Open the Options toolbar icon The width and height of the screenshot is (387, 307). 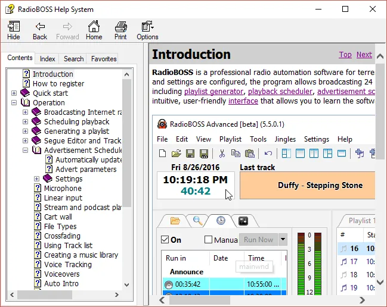pyautogui.click(x=147, y=27)
